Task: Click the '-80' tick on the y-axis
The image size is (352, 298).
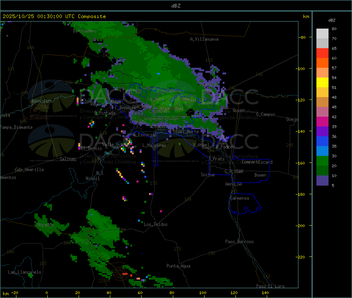Action: (302, 37)
